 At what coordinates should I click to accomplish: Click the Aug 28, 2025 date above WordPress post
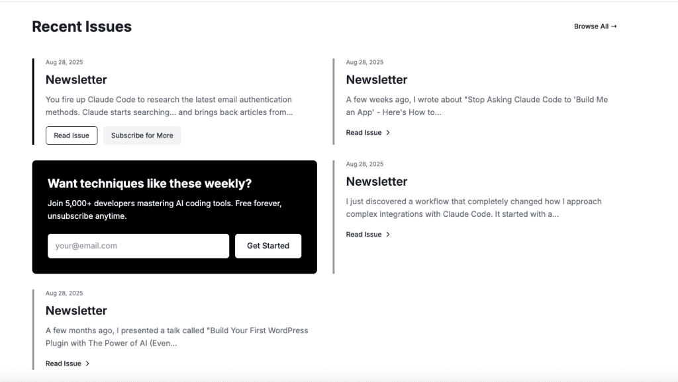click(x=64, y=293)
